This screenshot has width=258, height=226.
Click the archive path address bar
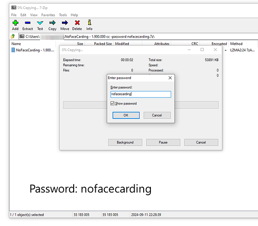138,36
